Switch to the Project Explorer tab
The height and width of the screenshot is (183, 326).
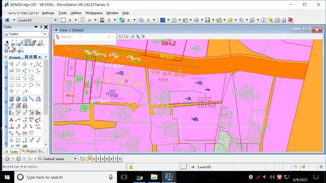tap(33, 151)
